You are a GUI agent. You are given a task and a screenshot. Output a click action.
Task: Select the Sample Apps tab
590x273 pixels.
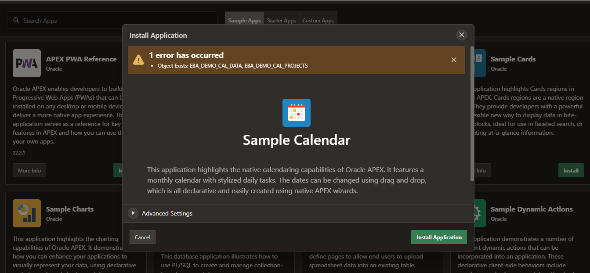point(244,20)
